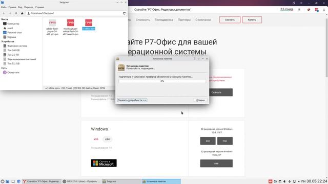Click the package box icon in install dialog

[x=121, y=67]
